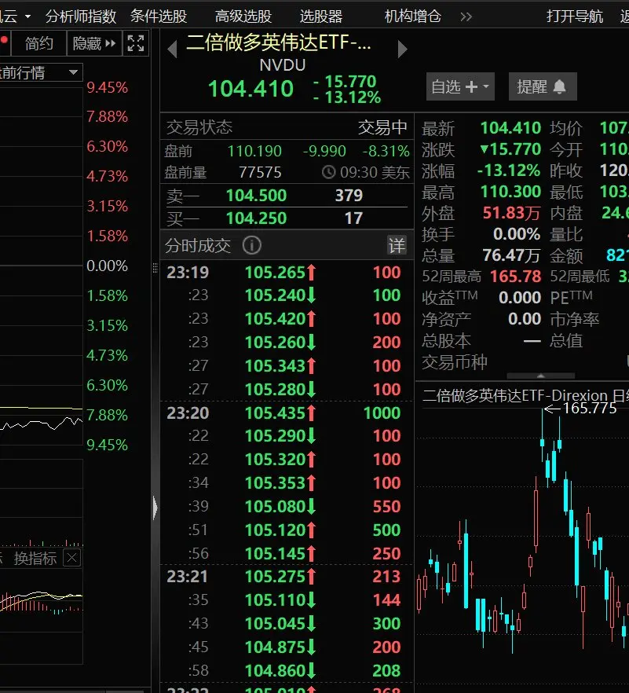Screen dimensions: 629x693
Task: Go to the previous stock with the left arrow
Action: click(x=172, y=49)
